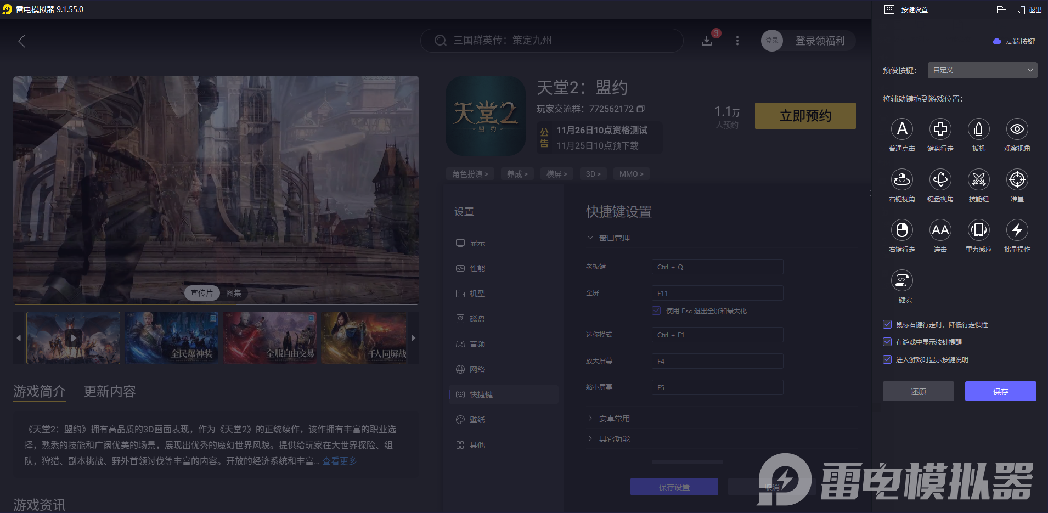The width and height of the screenshot is (1048, 513).
Task: Select the 准星 crosshair mapping icon
Action: coord(1017,181)
